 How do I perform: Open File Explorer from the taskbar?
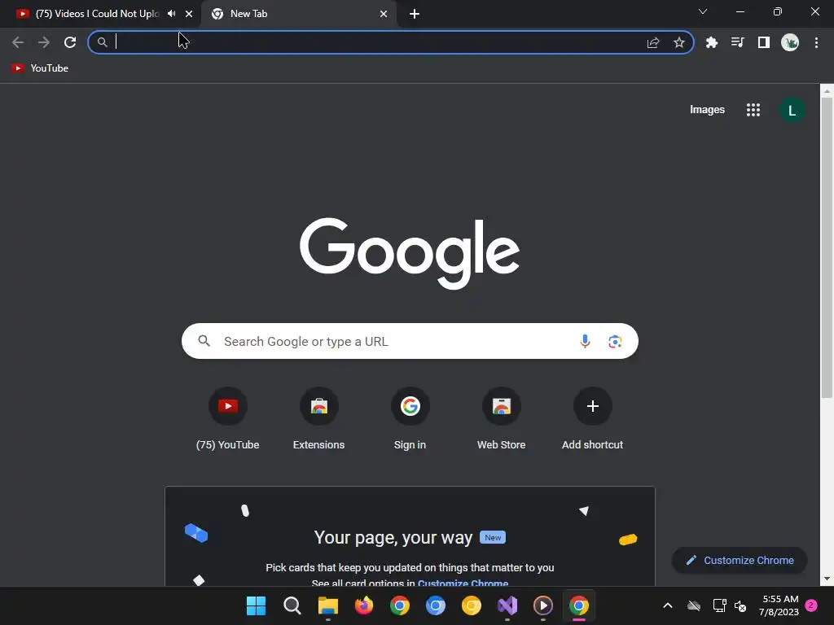(328, 605)
